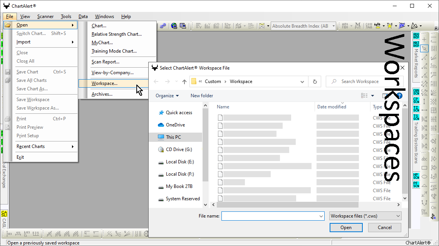Click the Open button in dialog
439x246 pixels.
pyautogui.click(x=346, y=228)
